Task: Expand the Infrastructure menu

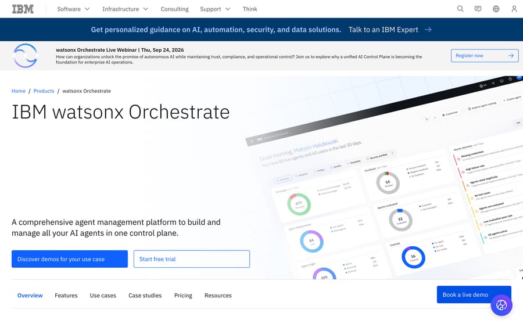Action: [x=125, y=9]
